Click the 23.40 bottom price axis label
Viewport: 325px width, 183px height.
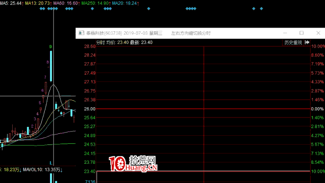tap(90, 171)
